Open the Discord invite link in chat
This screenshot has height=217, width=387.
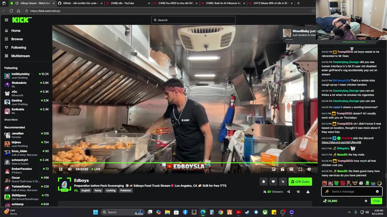341,142
